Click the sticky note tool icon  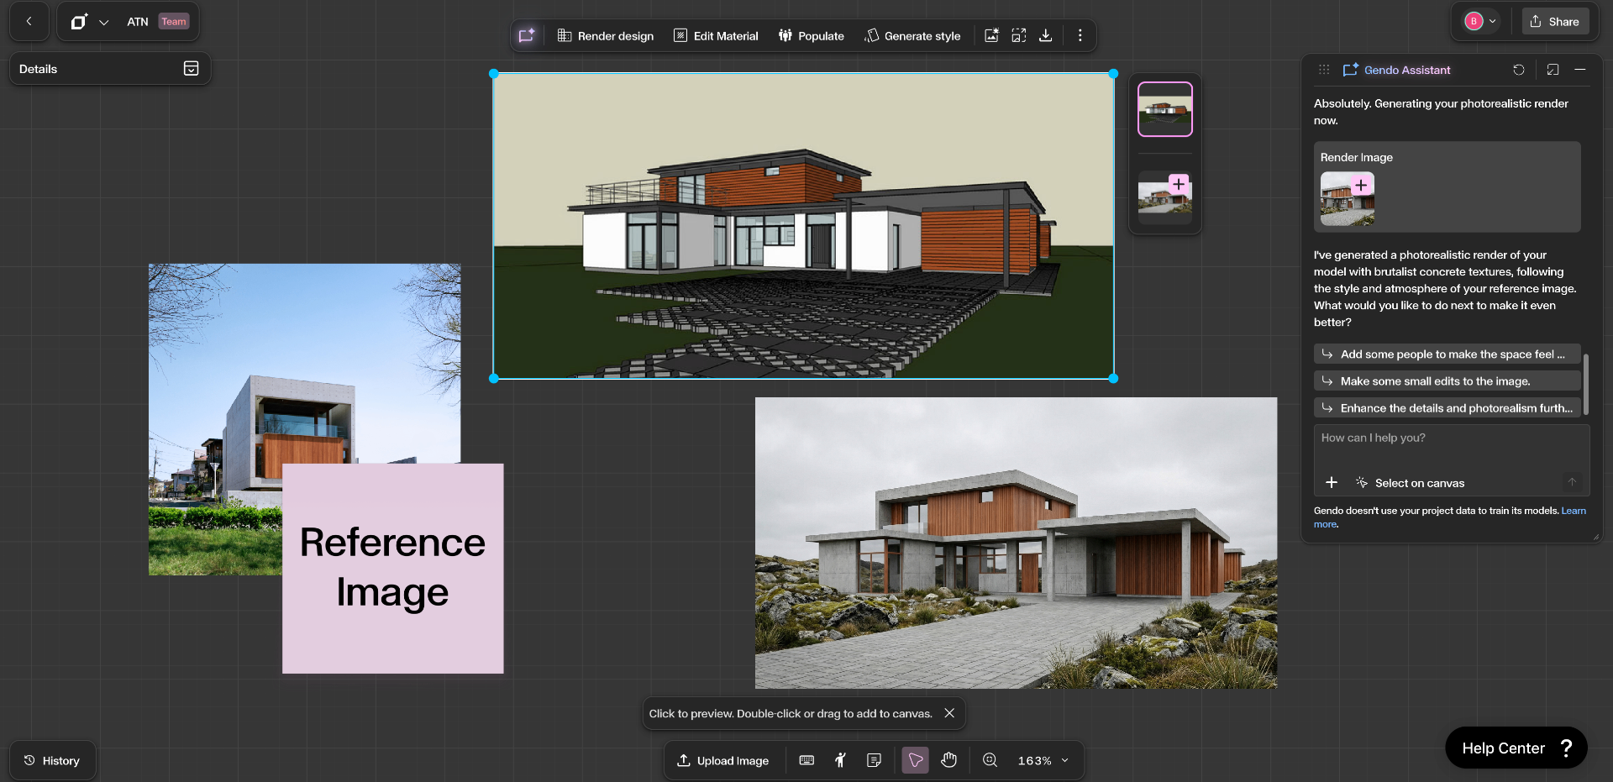pyautogui.click(x=874, y=760)
